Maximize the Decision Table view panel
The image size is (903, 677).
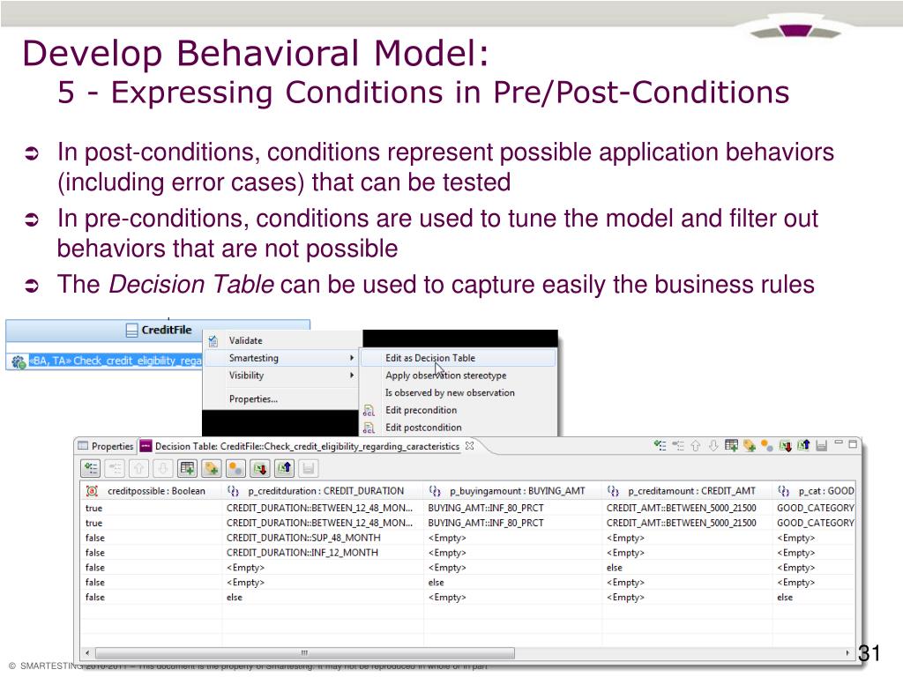click(853, 444)
